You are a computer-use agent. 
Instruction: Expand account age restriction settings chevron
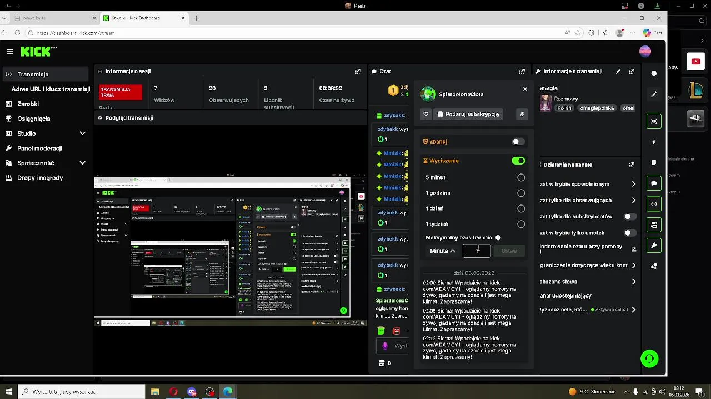(x=634, y=265)
